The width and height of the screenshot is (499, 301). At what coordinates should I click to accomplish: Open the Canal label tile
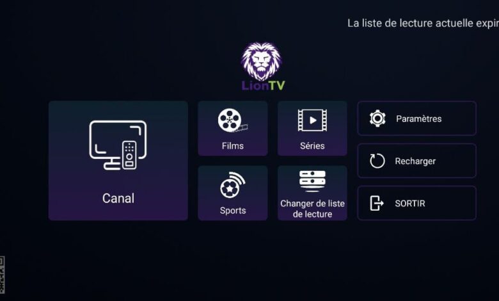118,161
